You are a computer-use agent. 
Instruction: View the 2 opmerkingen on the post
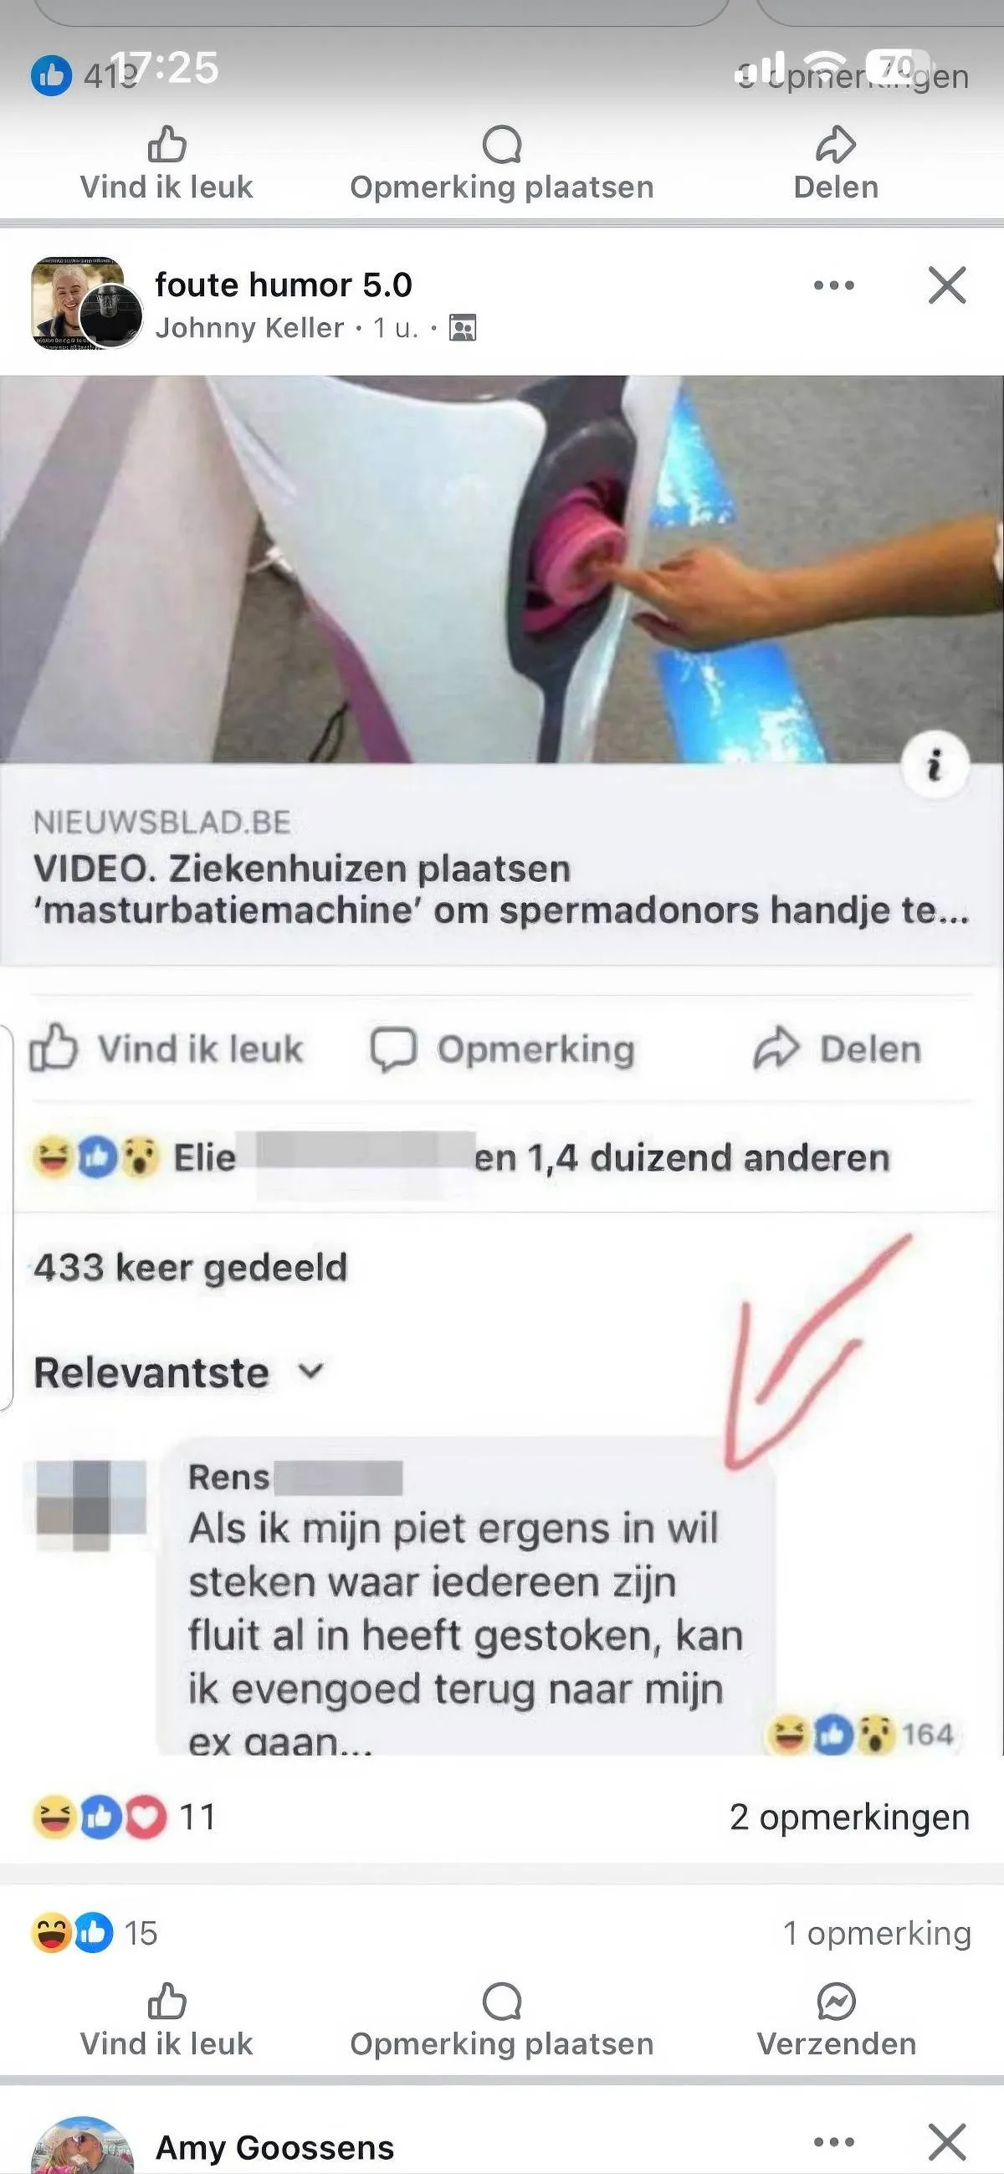849,1816
